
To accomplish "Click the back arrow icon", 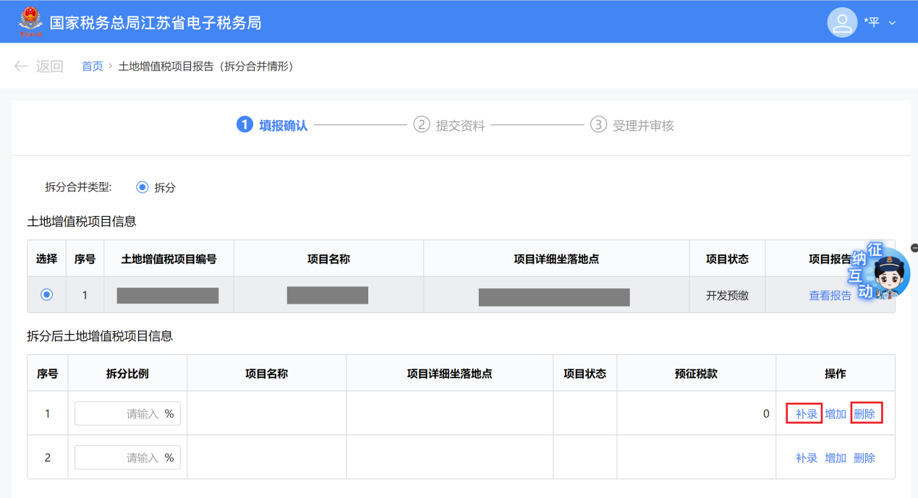I will pyautogui.click(x=21, y=66).
